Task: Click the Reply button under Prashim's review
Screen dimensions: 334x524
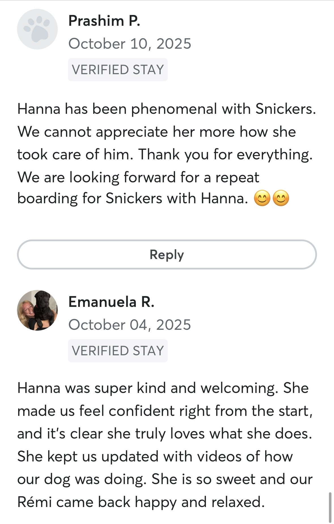Action: coord(167,254)
